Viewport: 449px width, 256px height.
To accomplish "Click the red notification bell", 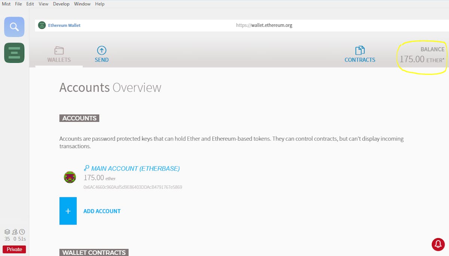I will (438, 244).
